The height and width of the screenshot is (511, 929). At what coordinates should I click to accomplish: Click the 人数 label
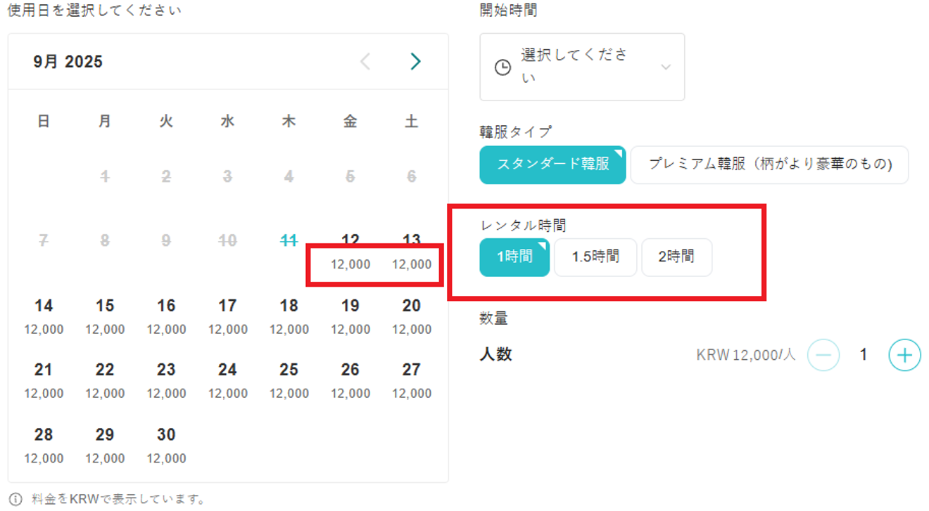[x=495, y=354]
